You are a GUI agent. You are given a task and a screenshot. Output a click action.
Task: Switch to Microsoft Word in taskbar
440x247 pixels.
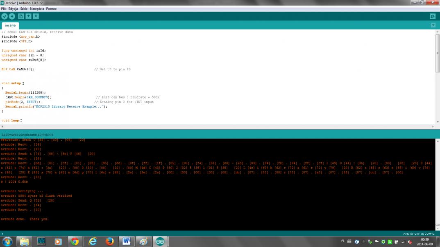coord(126,241)
